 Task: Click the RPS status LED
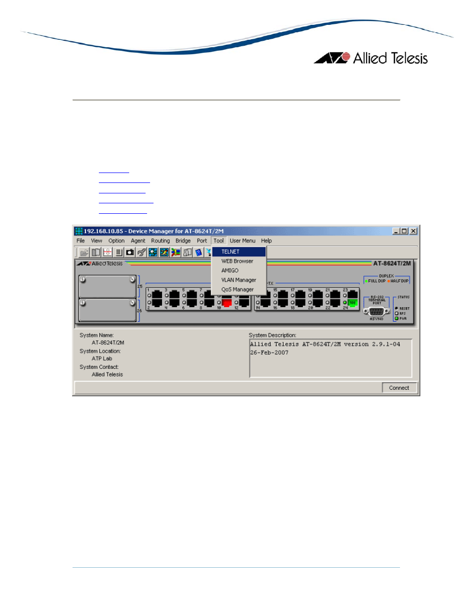(396, 313)
